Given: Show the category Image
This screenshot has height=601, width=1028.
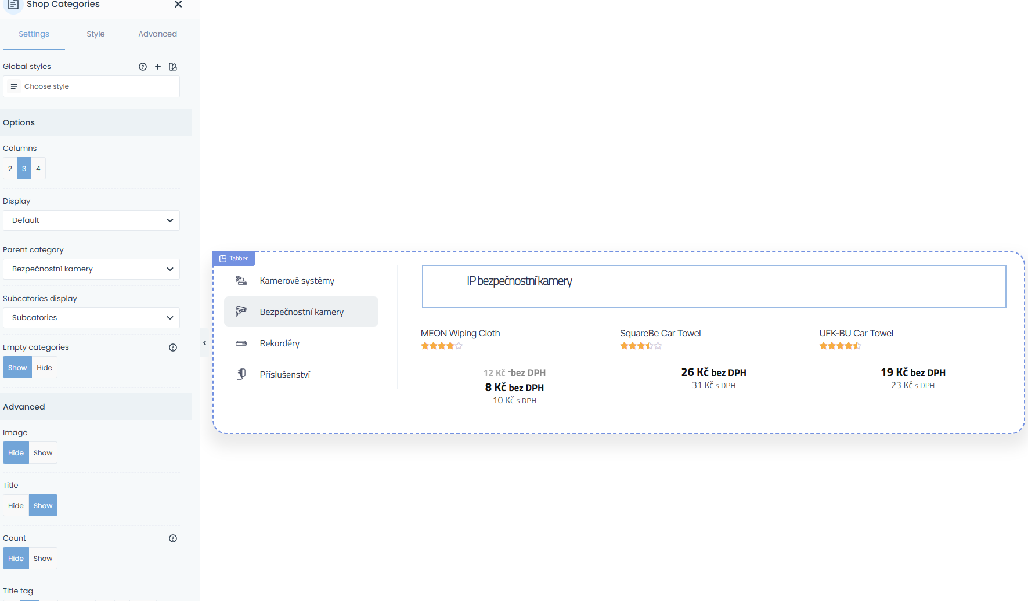Looking at the screenshot, I should click(43, 453).
